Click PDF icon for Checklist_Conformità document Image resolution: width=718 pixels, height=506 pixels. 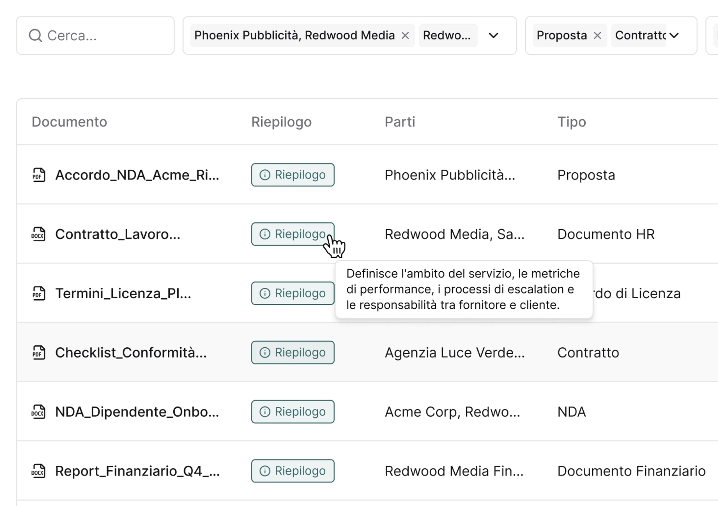(x=39, y=353)
